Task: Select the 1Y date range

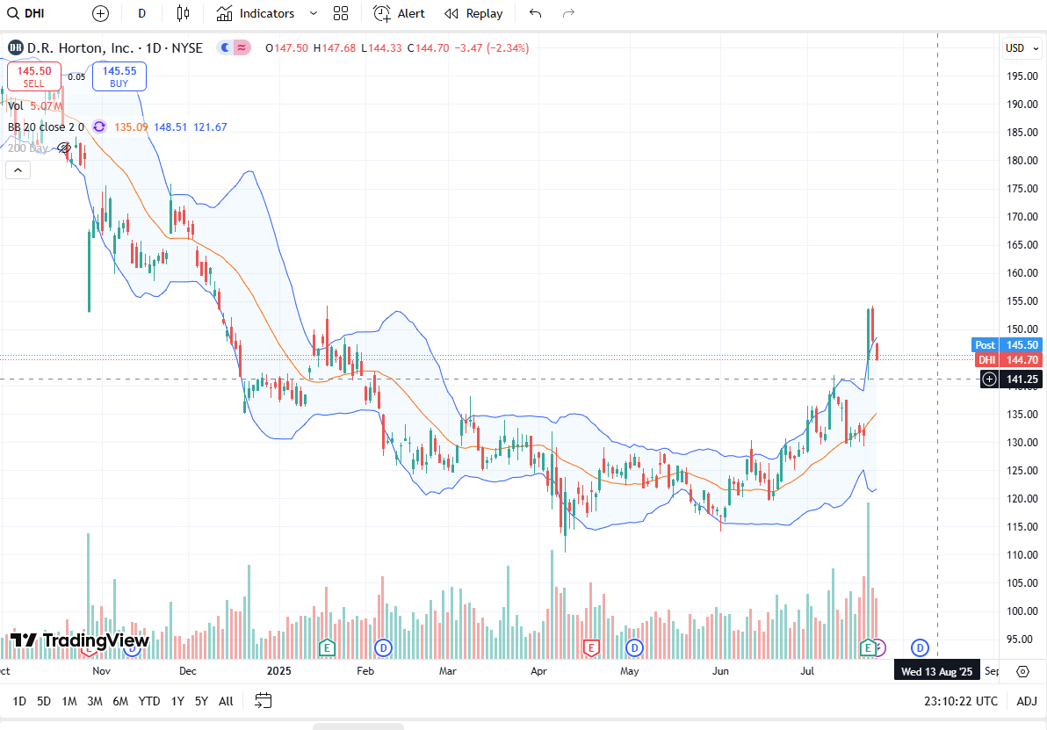Action: (177, 701)
